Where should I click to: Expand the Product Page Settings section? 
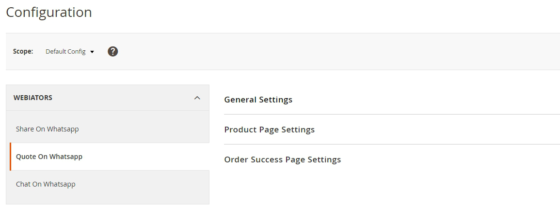pos(269,130)
